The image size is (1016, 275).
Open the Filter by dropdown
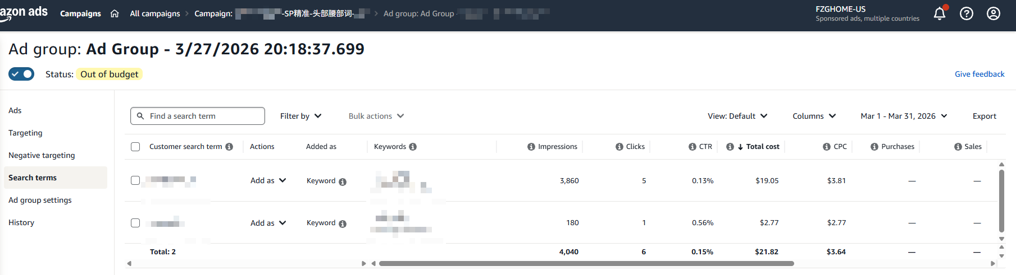300,116
